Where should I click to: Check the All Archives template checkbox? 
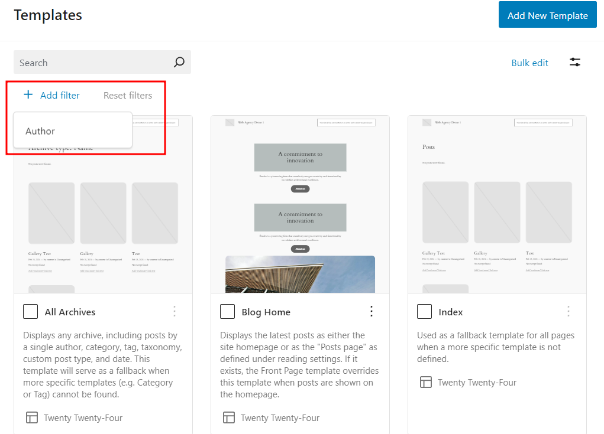pyautogui.click(x=30, y=312)
